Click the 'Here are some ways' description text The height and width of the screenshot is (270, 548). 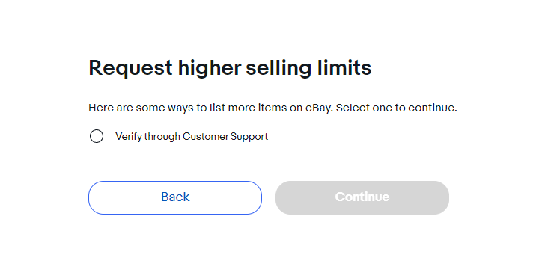(x=273, y=108)
